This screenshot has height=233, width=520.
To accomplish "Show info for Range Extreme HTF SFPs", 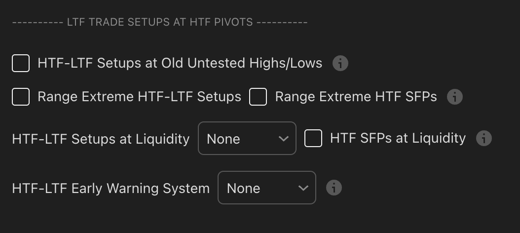I will click(x=454, y=97).
